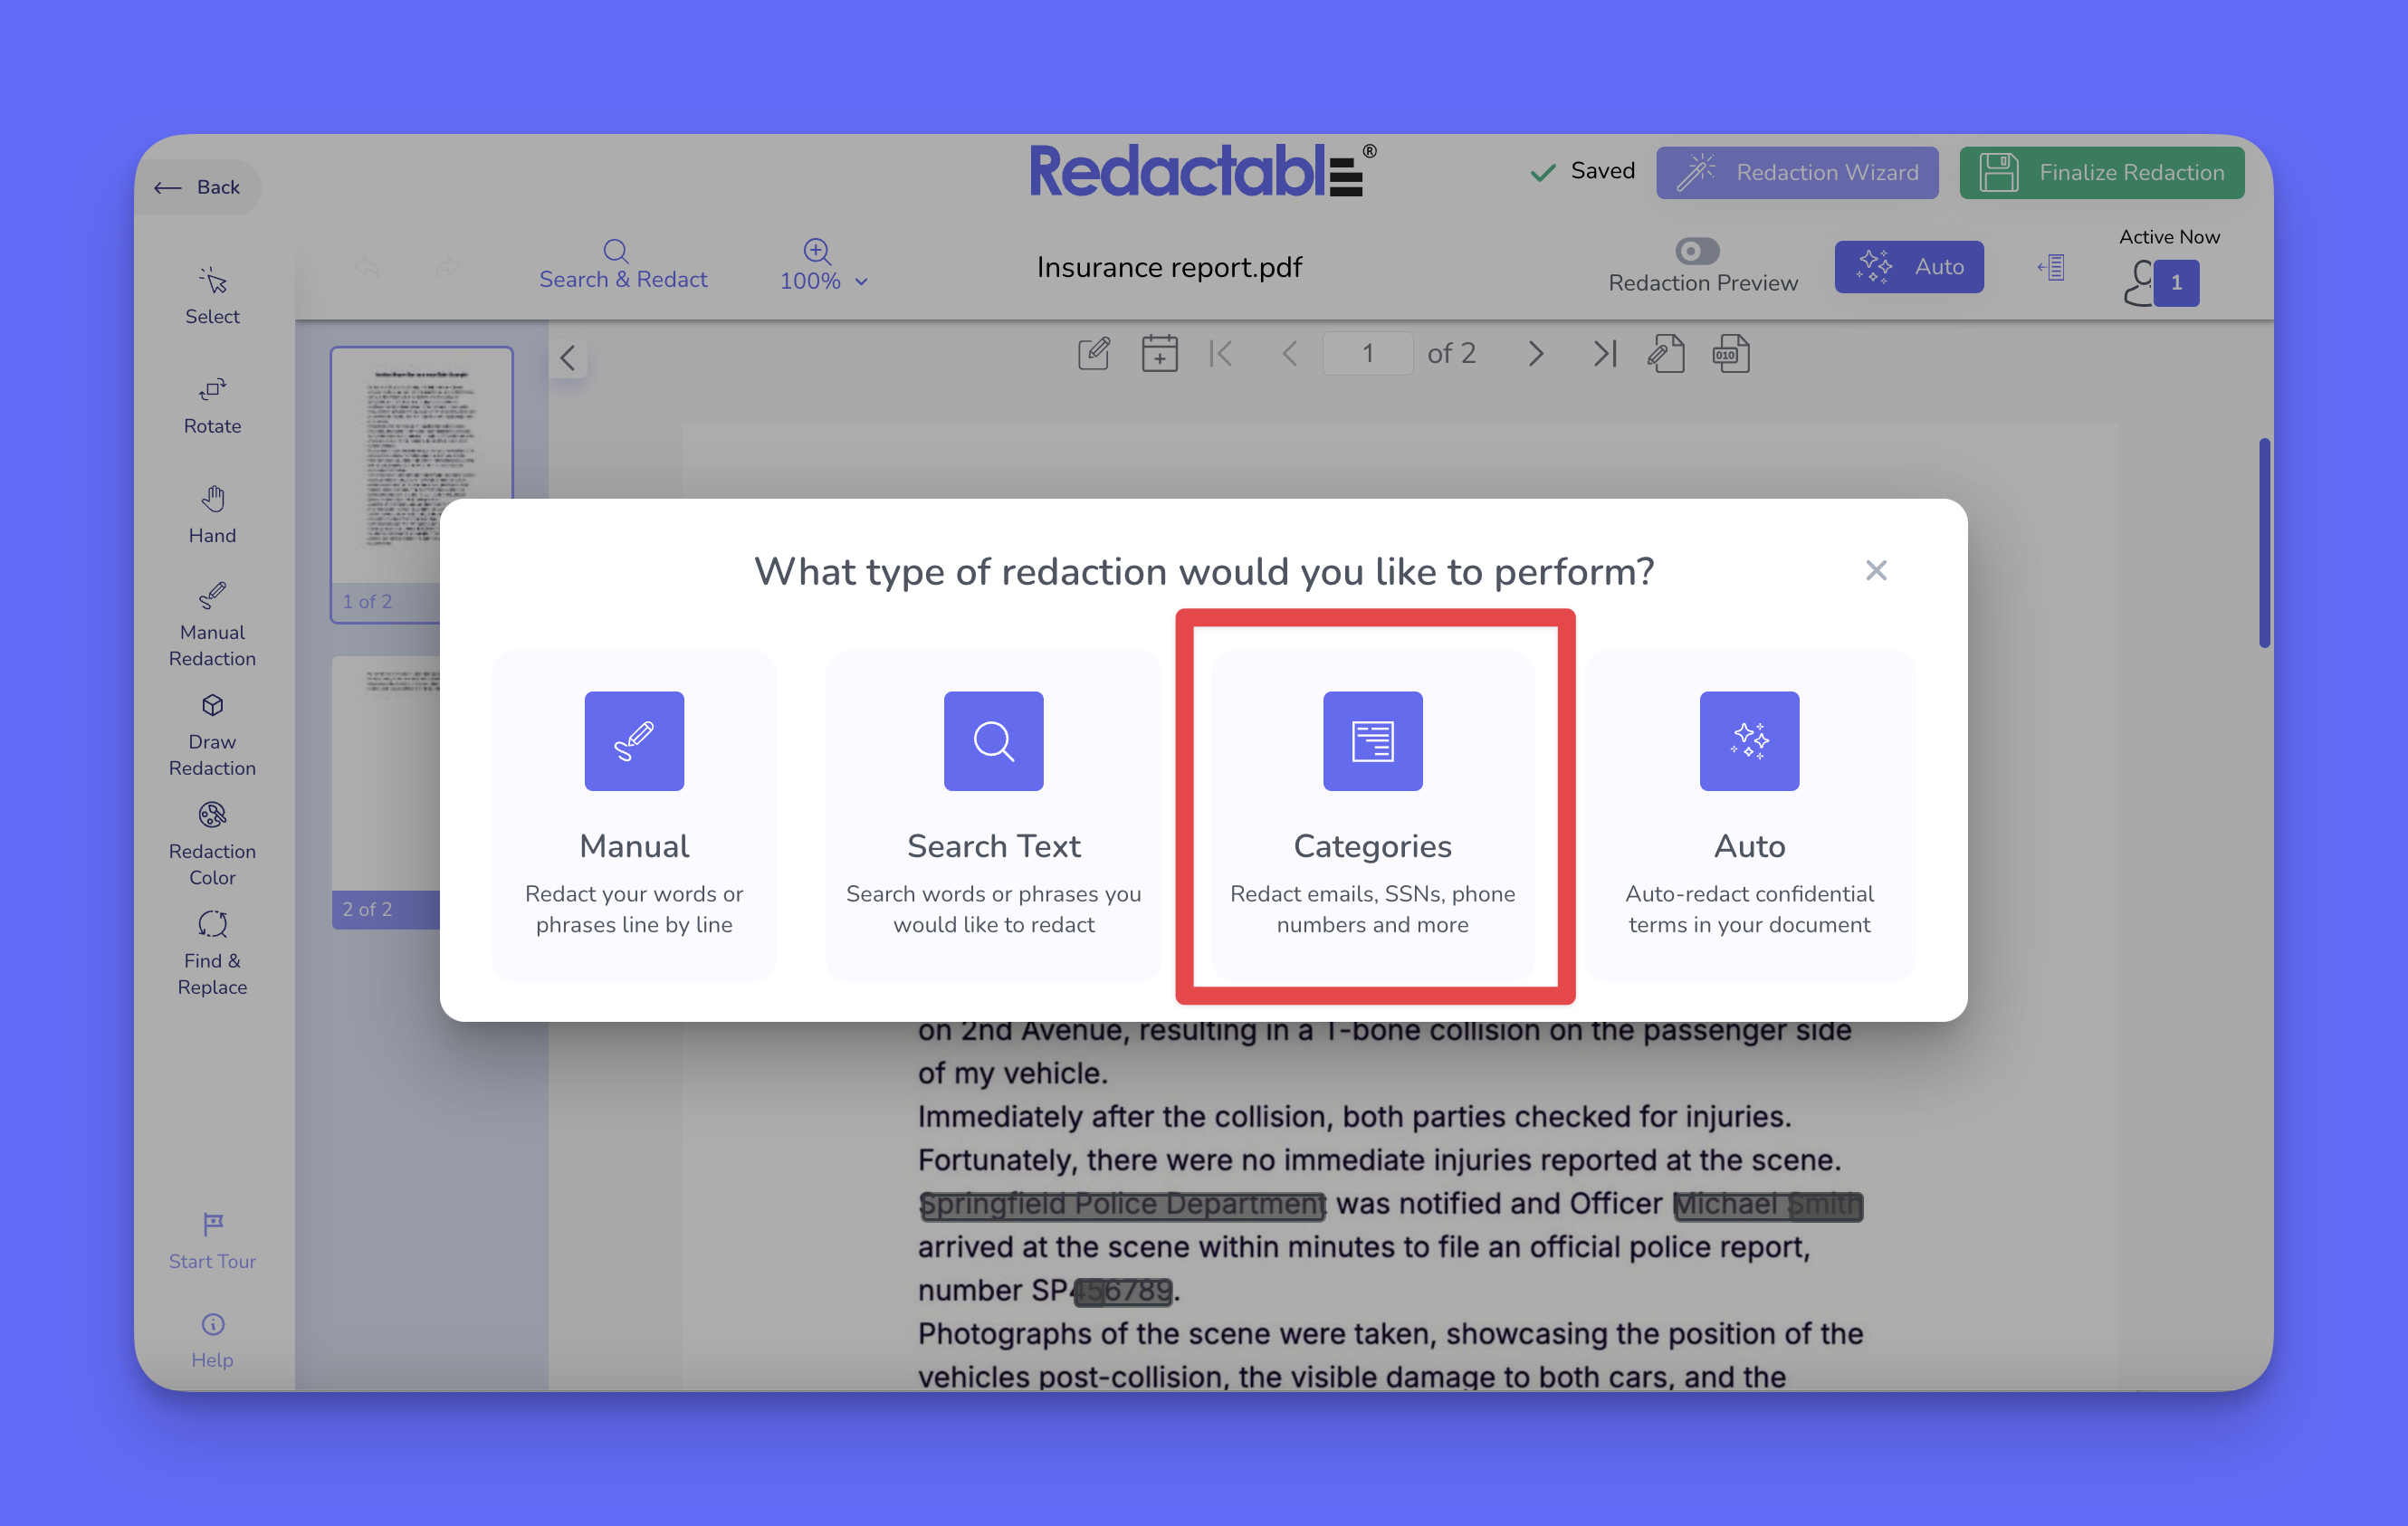Toggle the Redaction Preview switch

click(1697, 250)
